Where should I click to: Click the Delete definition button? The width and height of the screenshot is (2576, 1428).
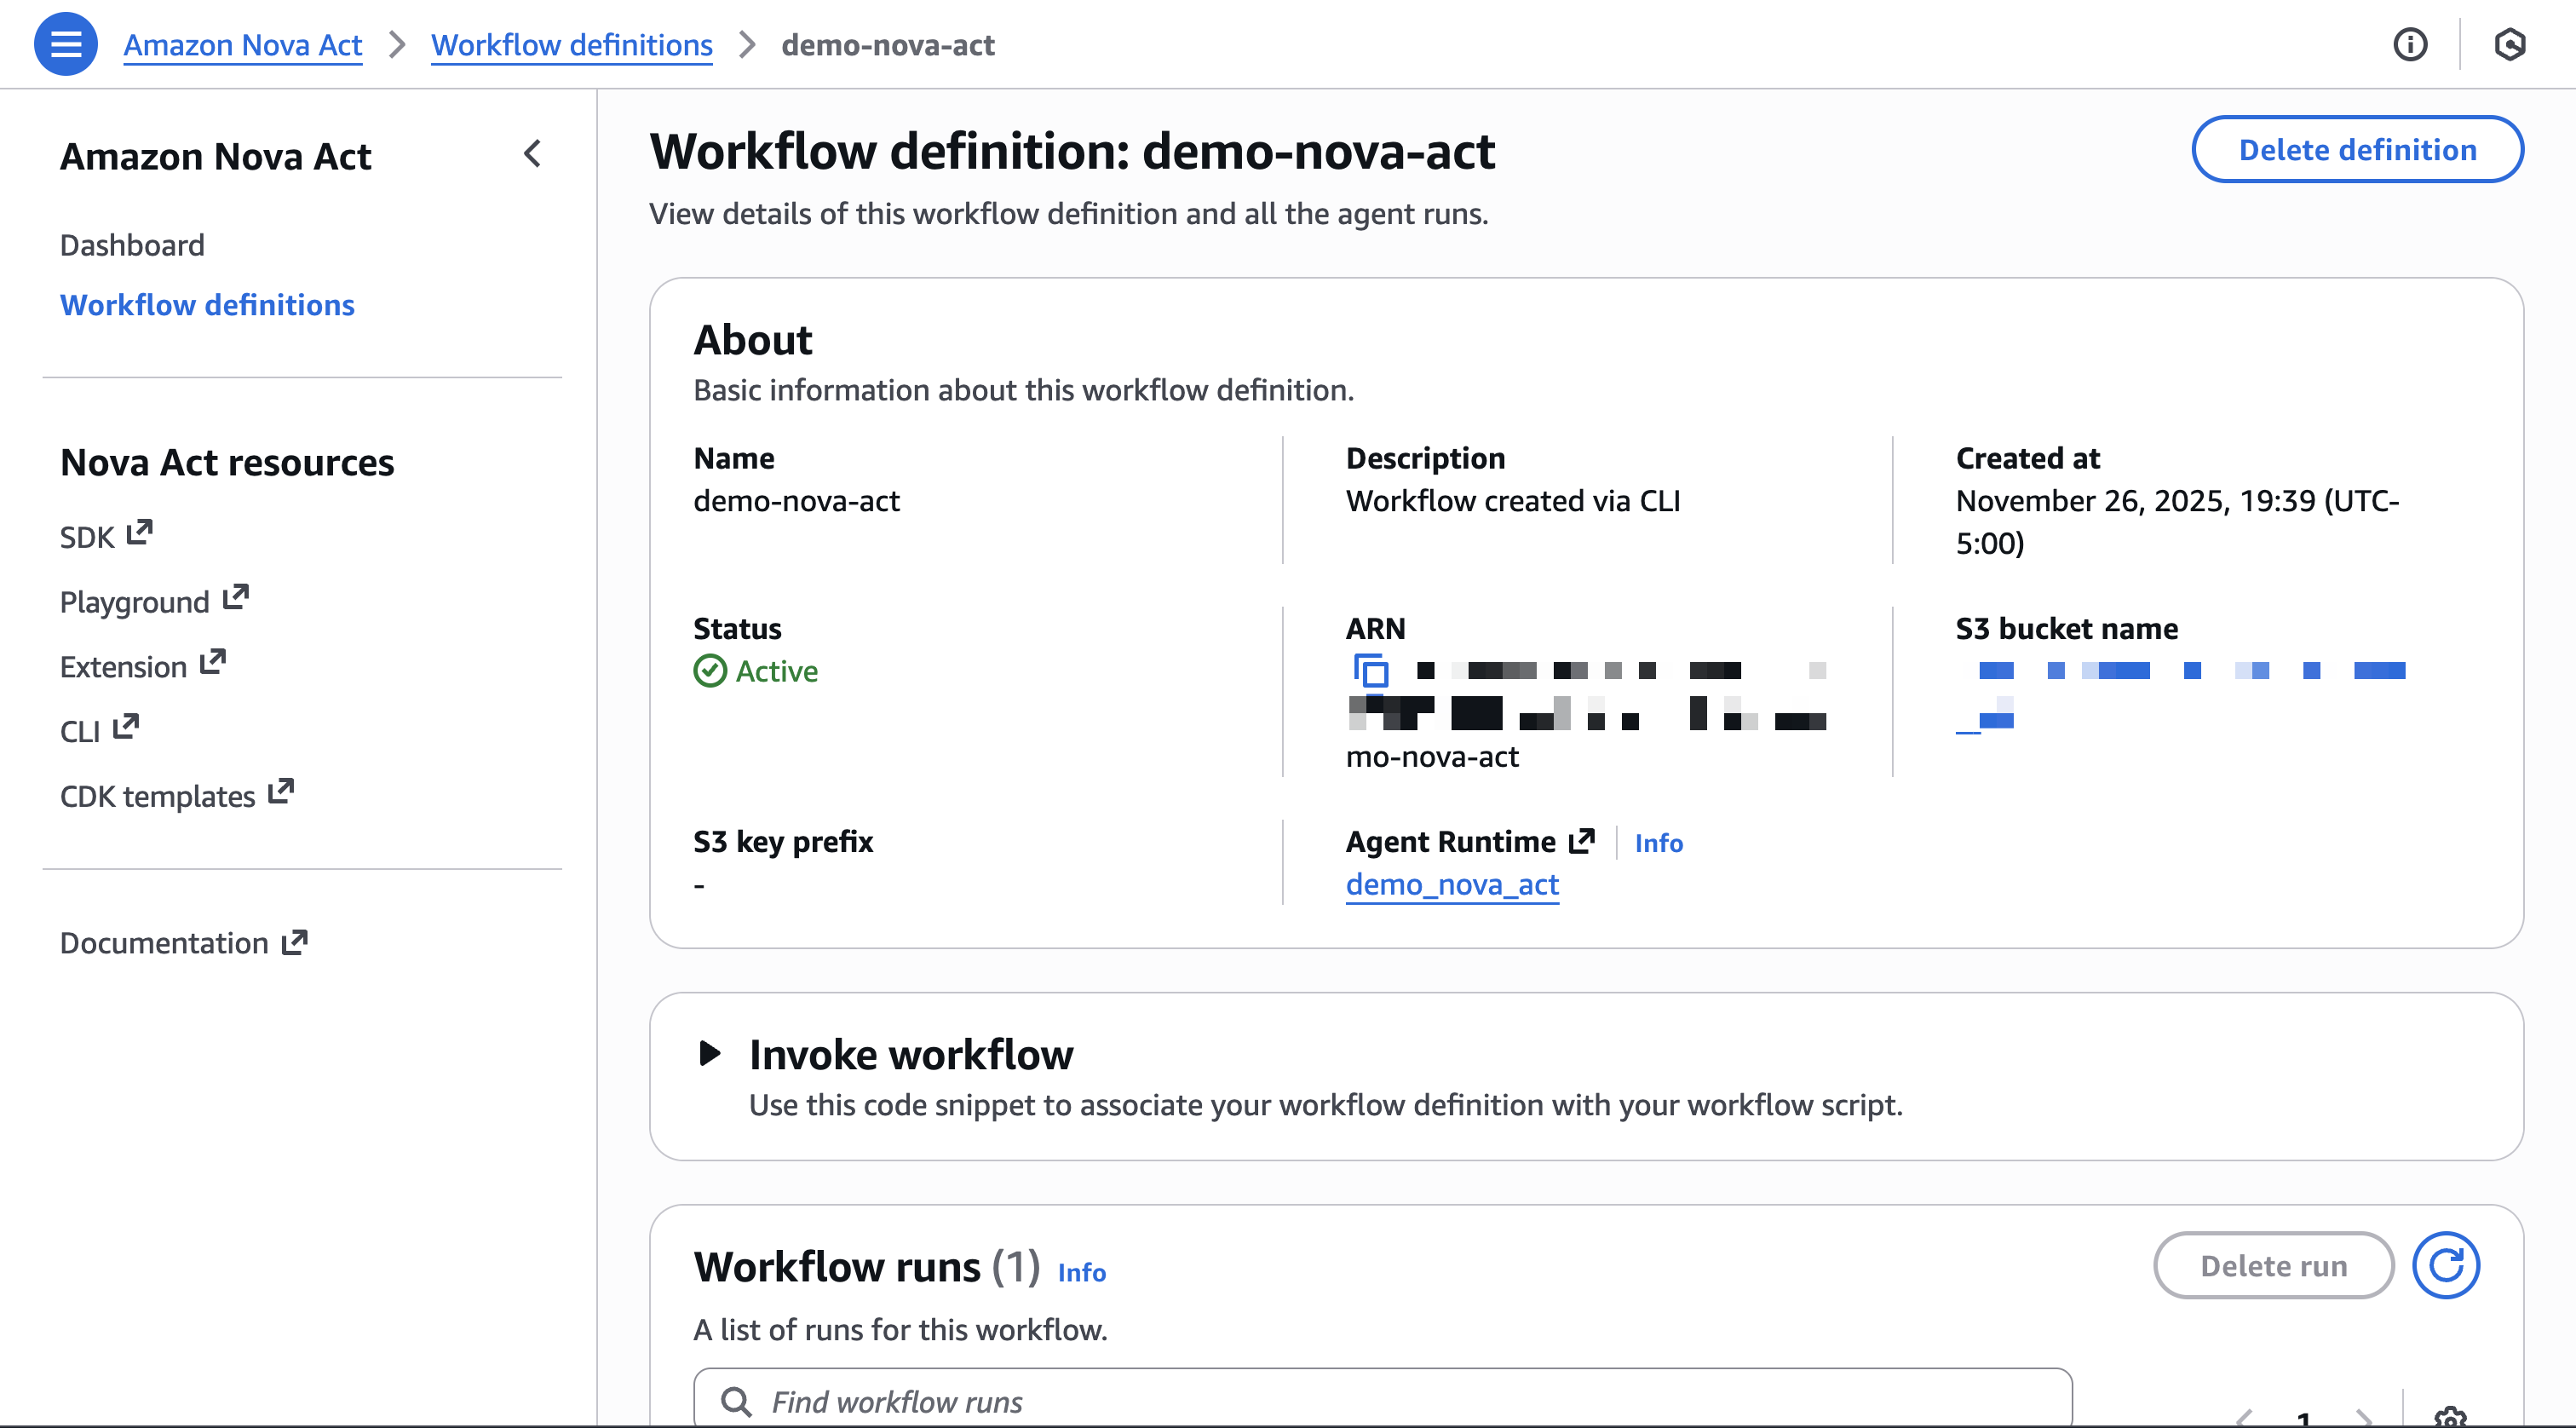(x=2357, y=150)
